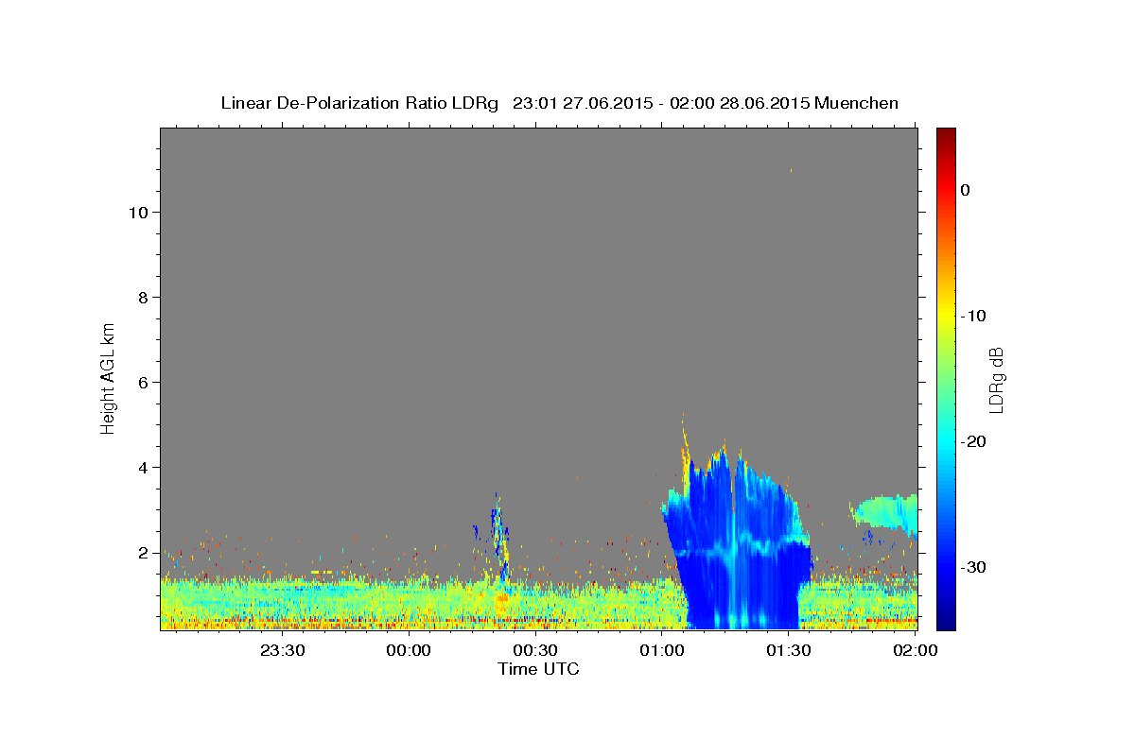The height and width of the screenshot is (756, 1135).
Task: Click the 'LDRg dB' colorbar label
Action: coord(996,379)
